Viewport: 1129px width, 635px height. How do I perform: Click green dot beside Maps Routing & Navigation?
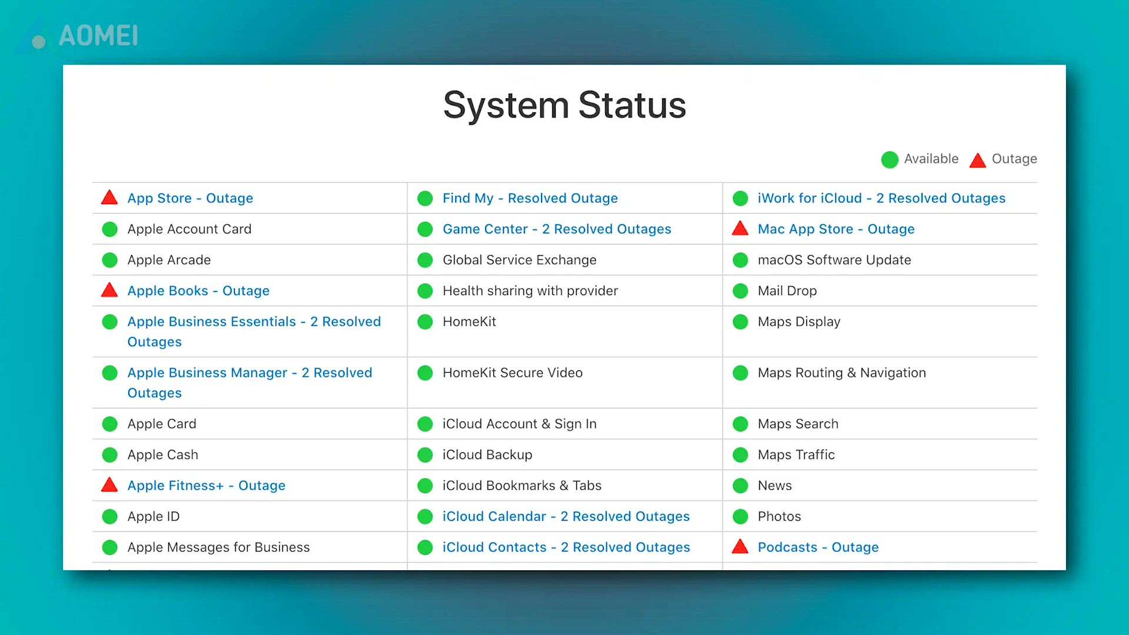pos(740,373)
